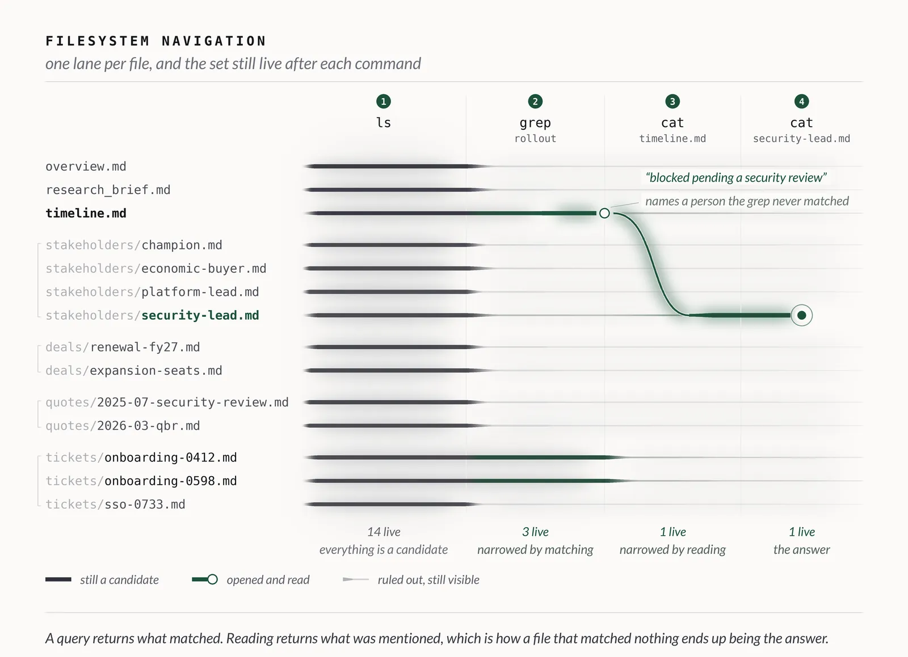The height and width of the screenshot is (657, 908).
Task: Click the "blocked pending a security review" annotation
Action: click(736, 177)
